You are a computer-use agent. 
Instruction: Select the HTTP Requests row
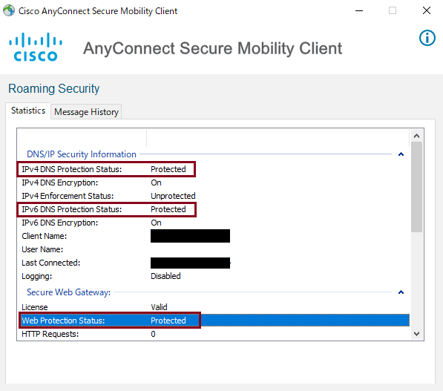tap(213, 334)
